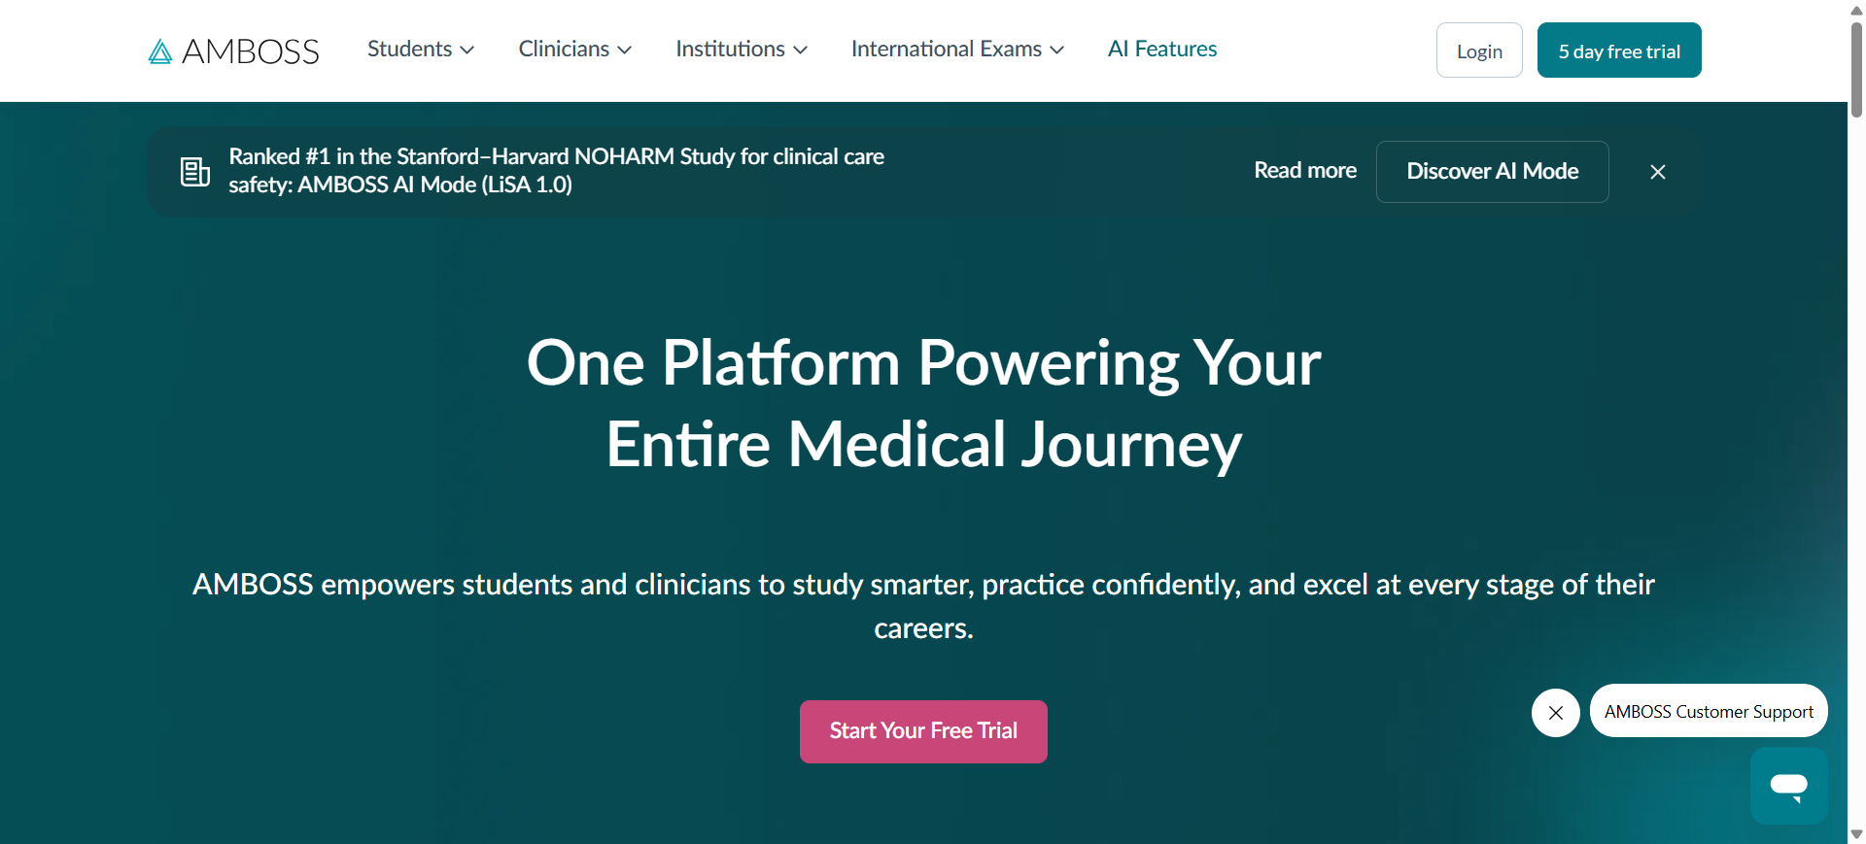Close the AMBOSS Customer Support bubble
The width and height of the screenshot is (1866, 844).
1555,713
